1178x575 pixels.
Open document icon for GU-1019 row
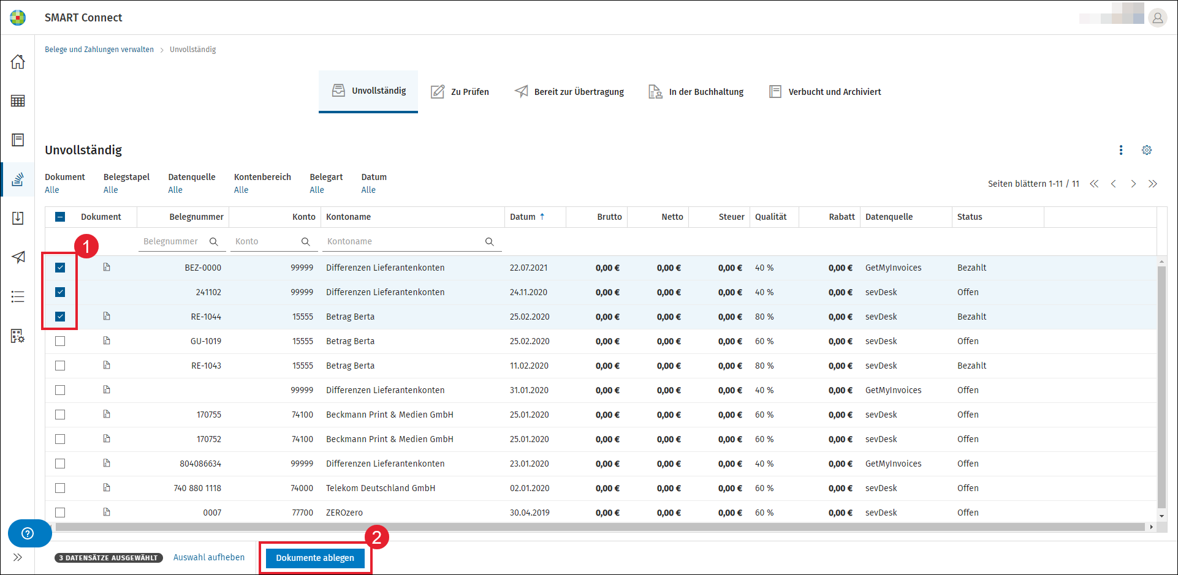point(107,340)
